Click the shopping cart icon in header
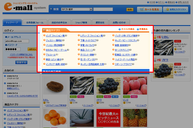193x128 pixels. (142, 9)
